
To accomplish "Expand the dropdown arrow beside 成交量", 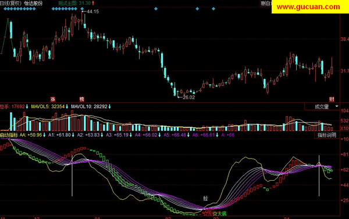I will pos(337,106).
